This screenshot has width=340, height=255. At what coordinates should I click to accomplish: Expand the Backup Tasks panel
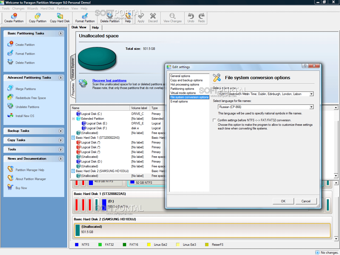[61, 131]
